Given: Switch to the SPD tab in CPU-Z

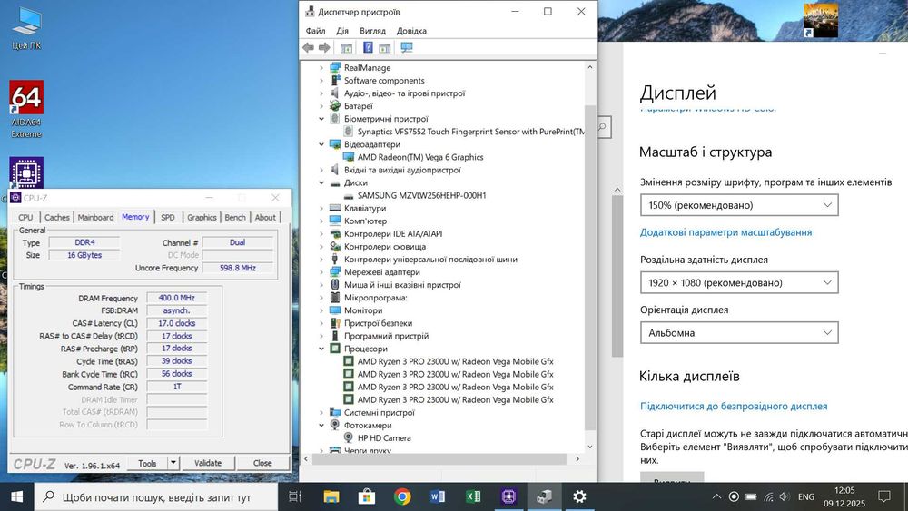Looking at the screenshot, I should 167,217.
